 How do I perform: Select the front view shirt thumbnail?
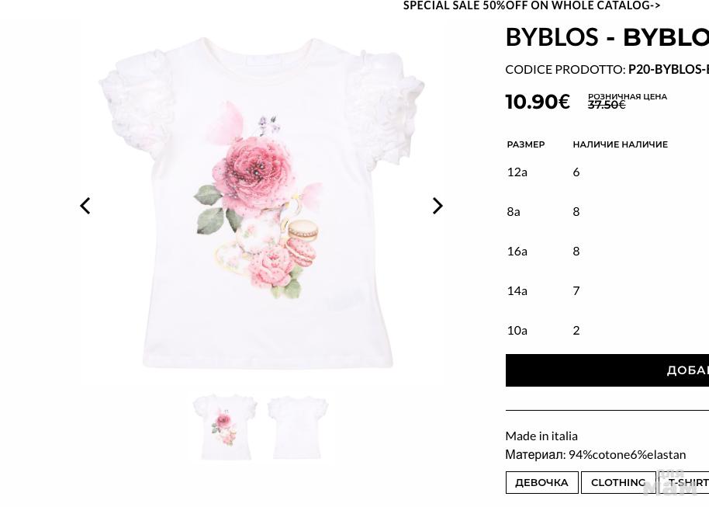click(x=225, y=427)
